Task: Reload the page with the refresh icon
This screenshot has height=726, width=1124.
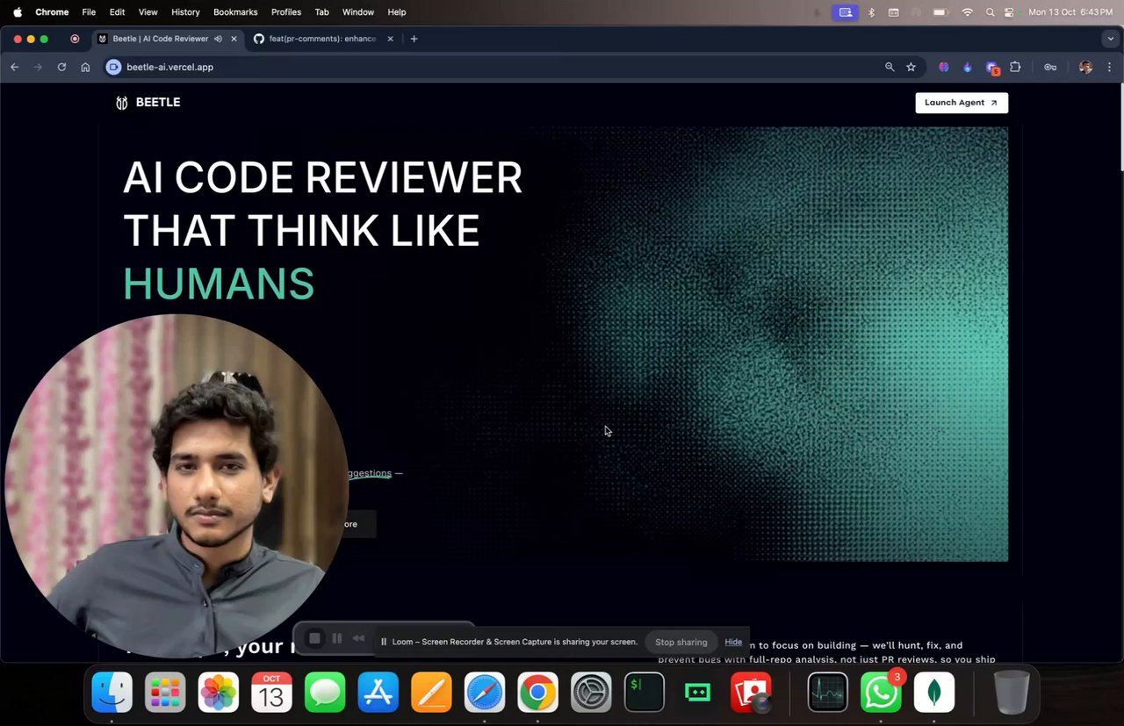Action: click(x=61, y=67)
